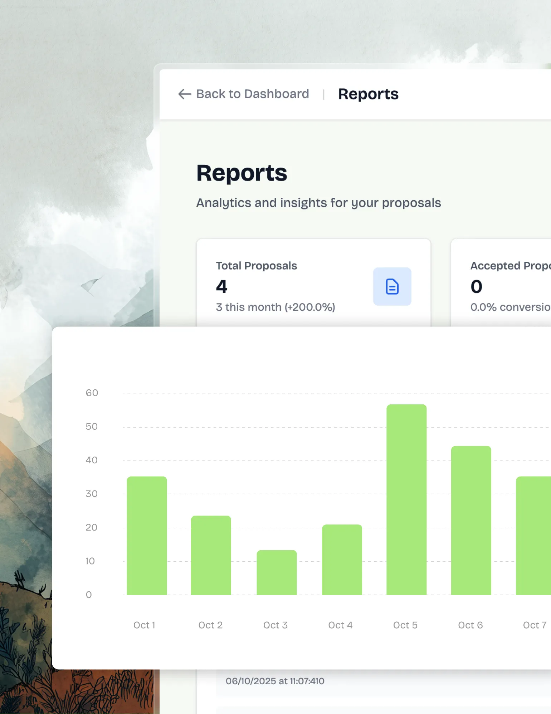
Task: Select the Oct 4 bar in chart
Action: click(342, 560)
